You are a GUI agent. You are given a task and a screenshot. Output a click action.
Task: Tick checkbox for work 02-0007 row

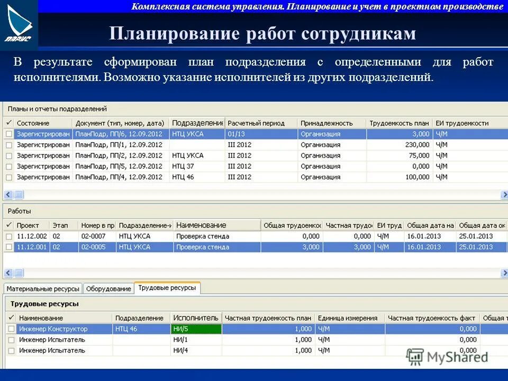(x=9, y=237)
